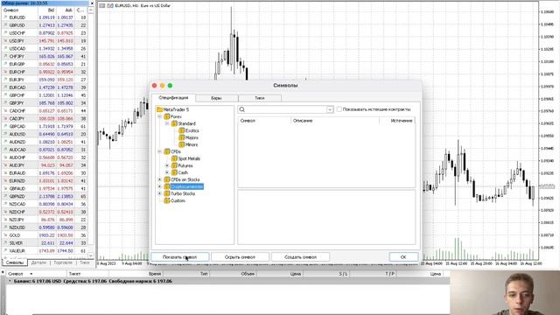
Task: Collapse the CFDs tree node
Action: click(x=159, y=151)
